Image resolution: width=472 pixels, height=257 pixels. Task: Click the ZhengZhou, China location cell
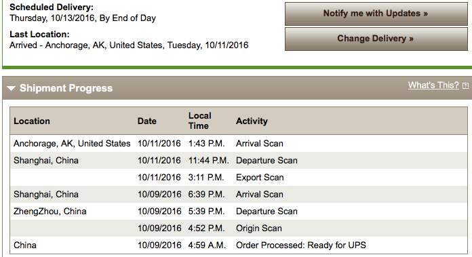50,212
